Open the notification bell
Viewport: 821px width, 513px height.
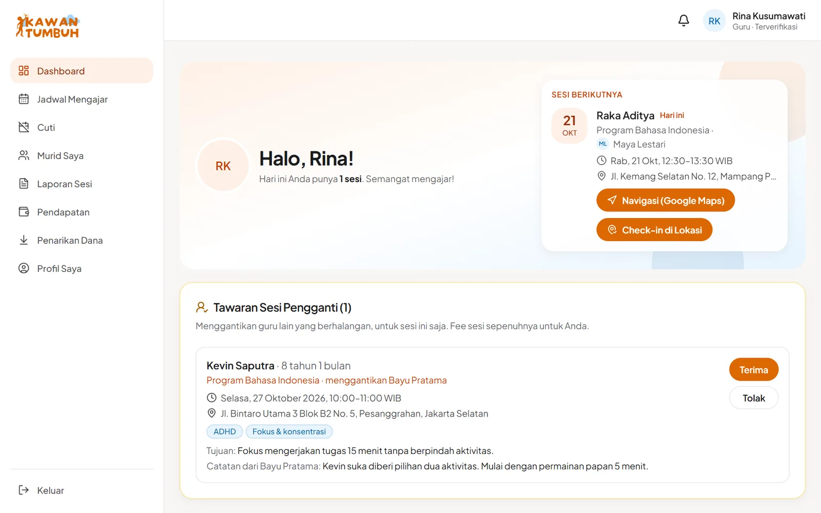pos(683,21)
